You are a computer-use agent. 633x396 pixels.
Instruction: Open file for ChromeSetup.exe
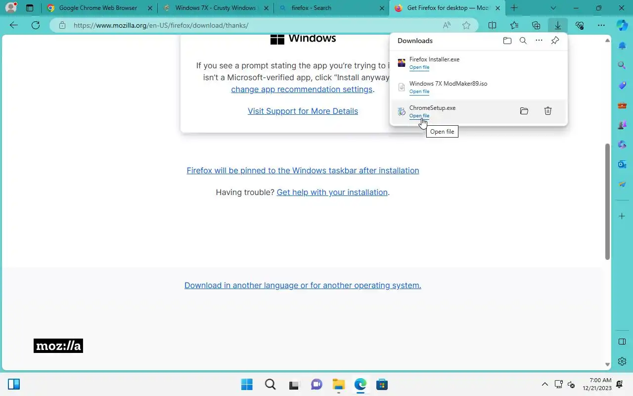(419, 116)
